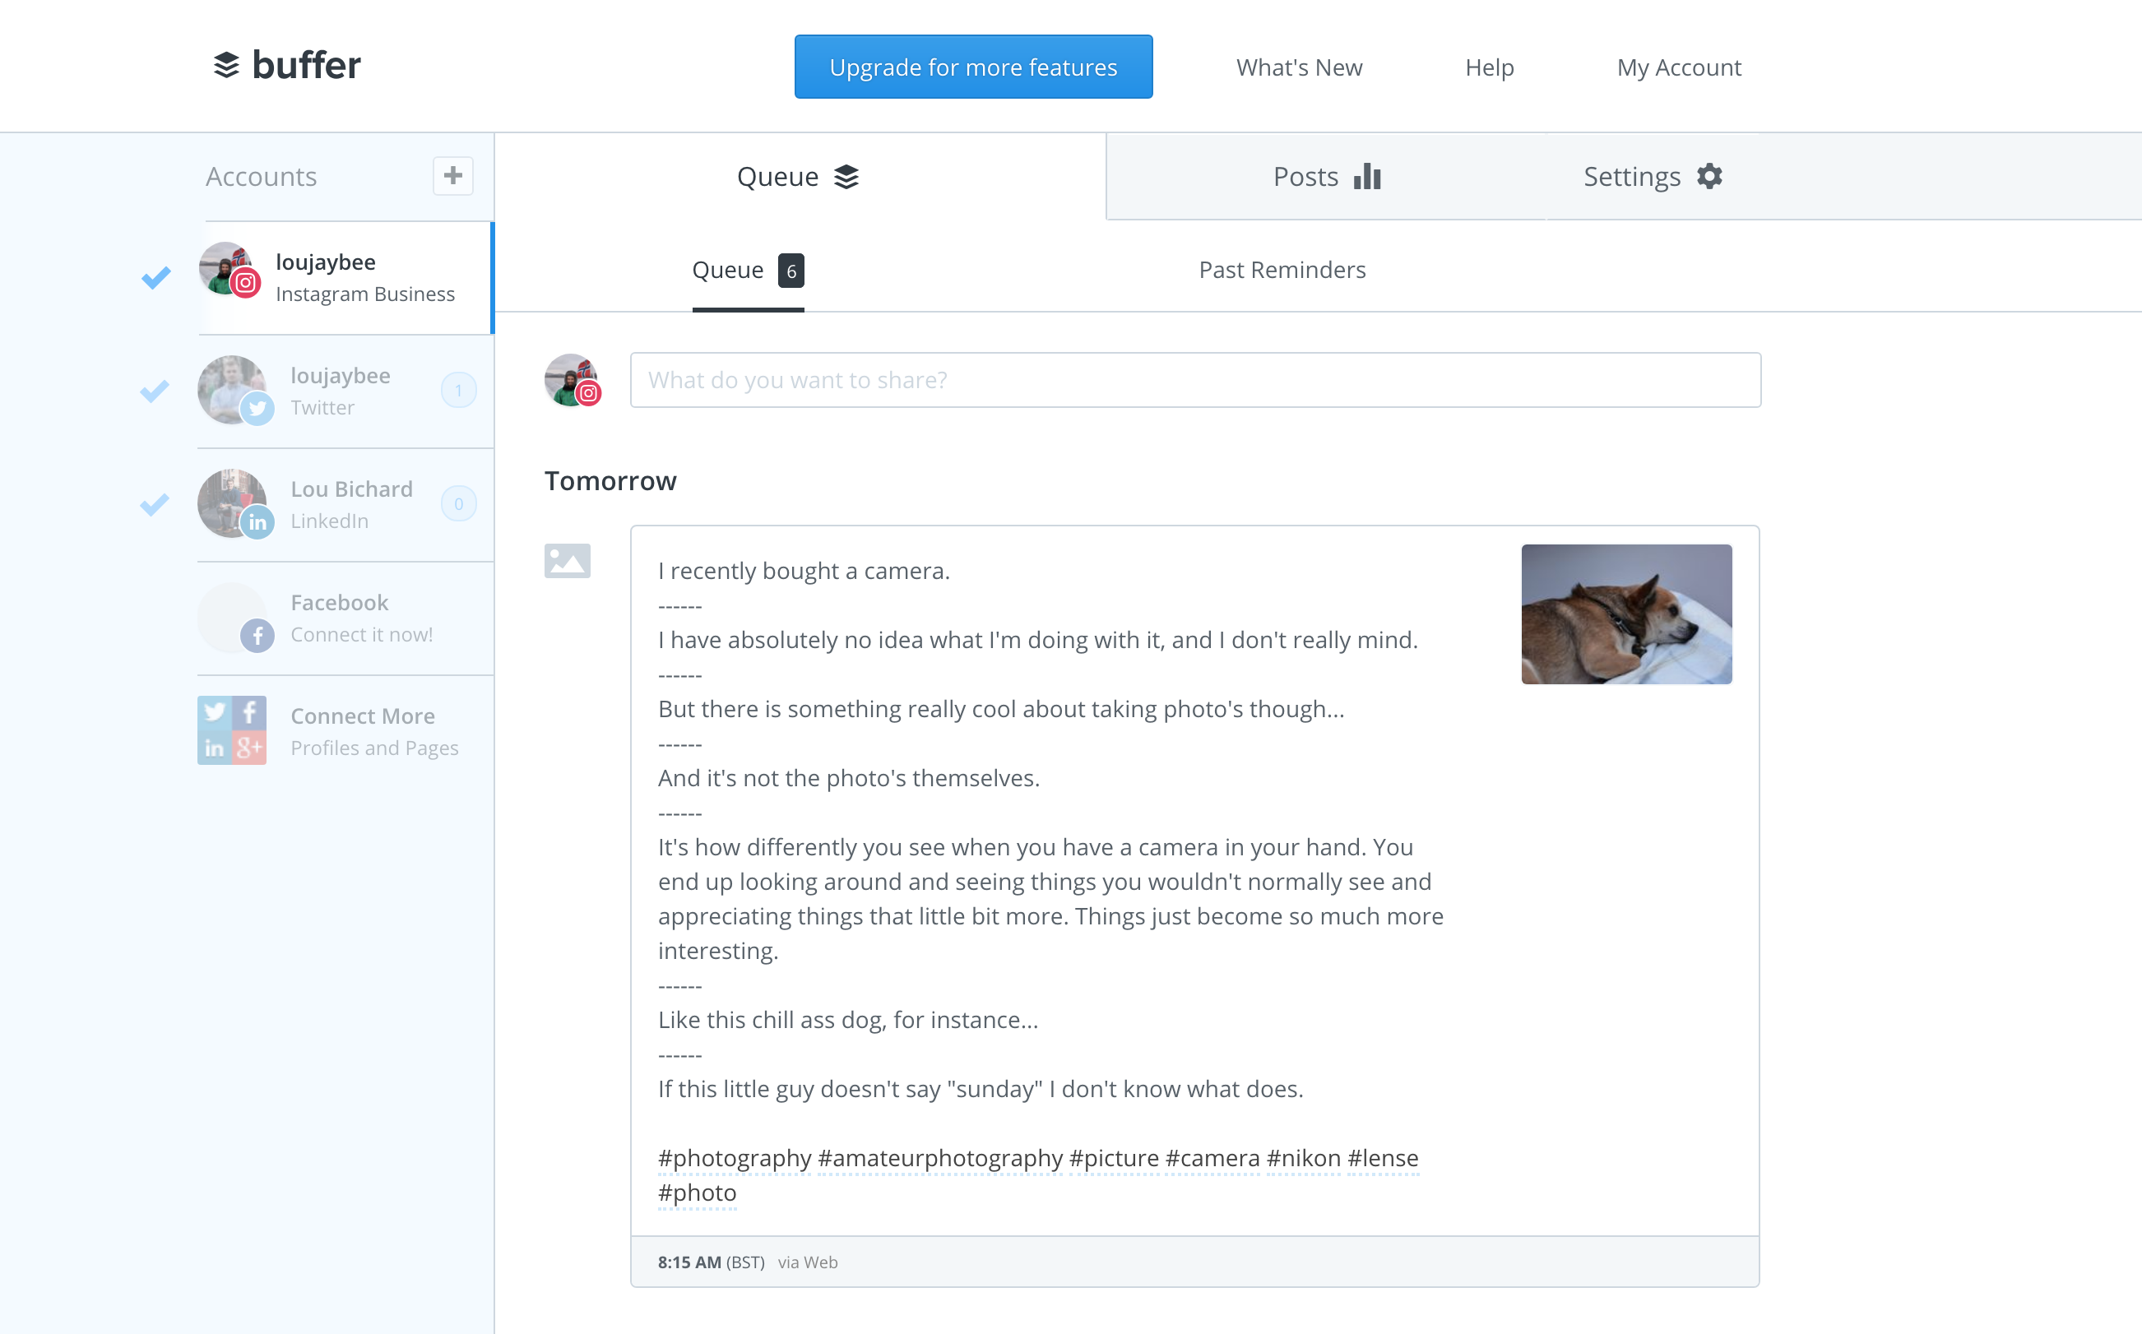Click the Buffer logo
This screenshot has width=2142, height=1334.
click(287, 66)
